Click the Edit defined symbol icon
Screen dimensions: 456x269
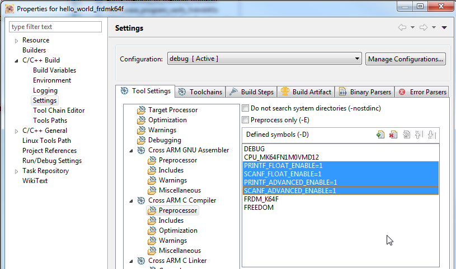pos(406,134)
